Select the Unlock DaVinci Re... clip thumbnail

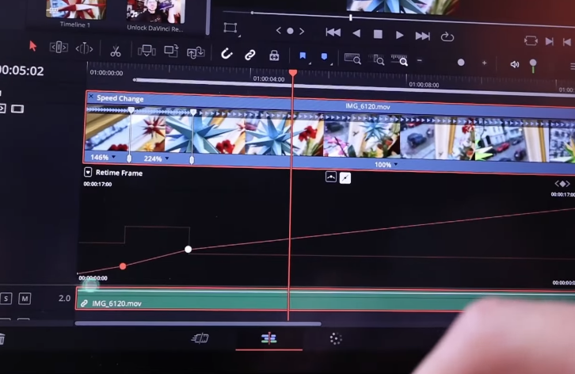155,11
